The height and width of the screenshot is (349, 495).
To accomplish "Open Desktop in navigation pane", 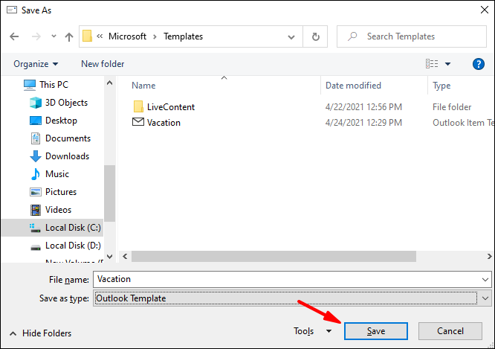I will (x=61, y=121).
